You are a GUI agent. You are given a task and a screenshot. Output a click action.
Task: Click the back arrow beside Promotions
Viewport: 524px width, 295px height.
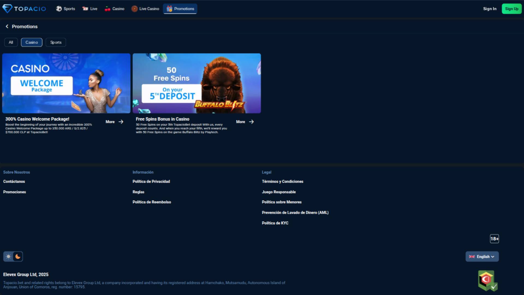pos(7,26)
